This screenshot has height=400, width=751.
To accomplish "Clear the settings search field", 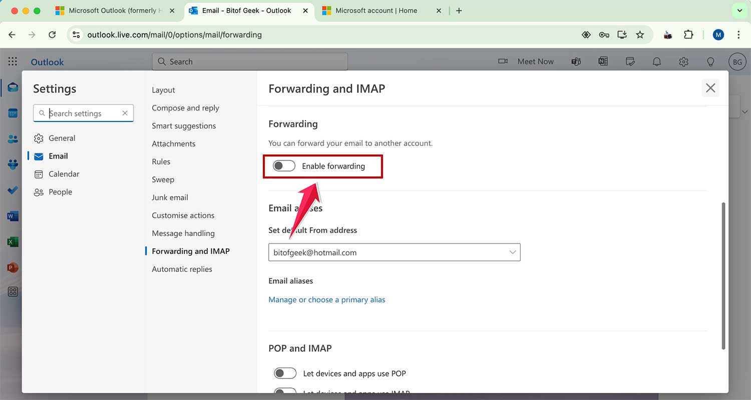I will pos(125,113).
